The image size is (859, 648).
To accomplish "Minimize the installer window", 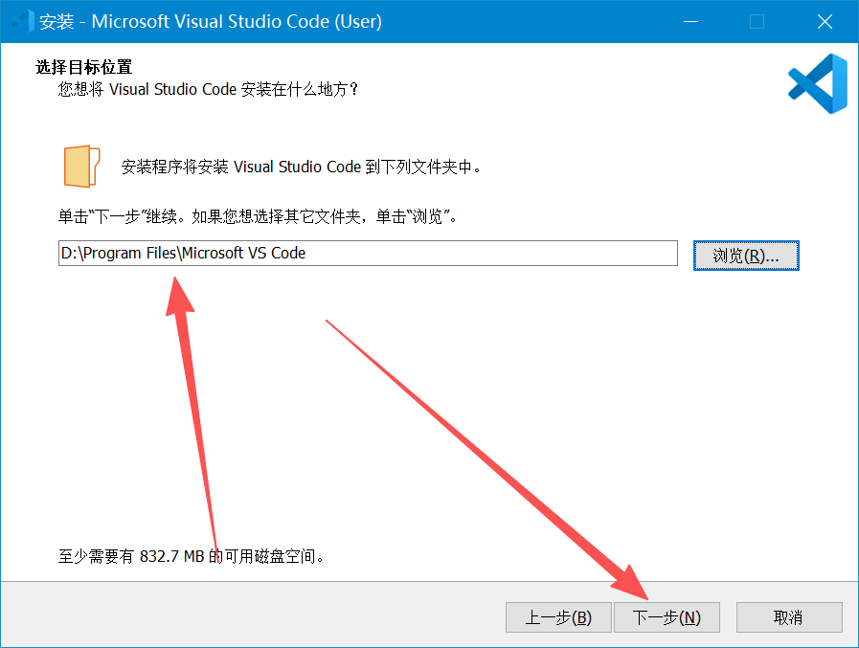I will click(x=690, y=22).
